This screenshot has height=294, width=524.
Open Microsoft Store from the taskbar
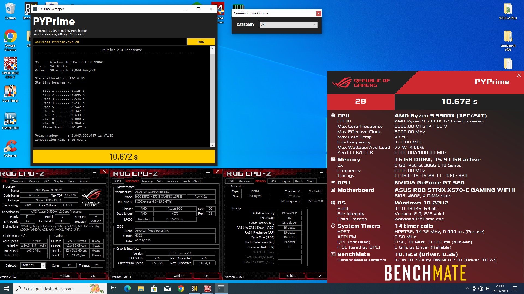[154, 289]
